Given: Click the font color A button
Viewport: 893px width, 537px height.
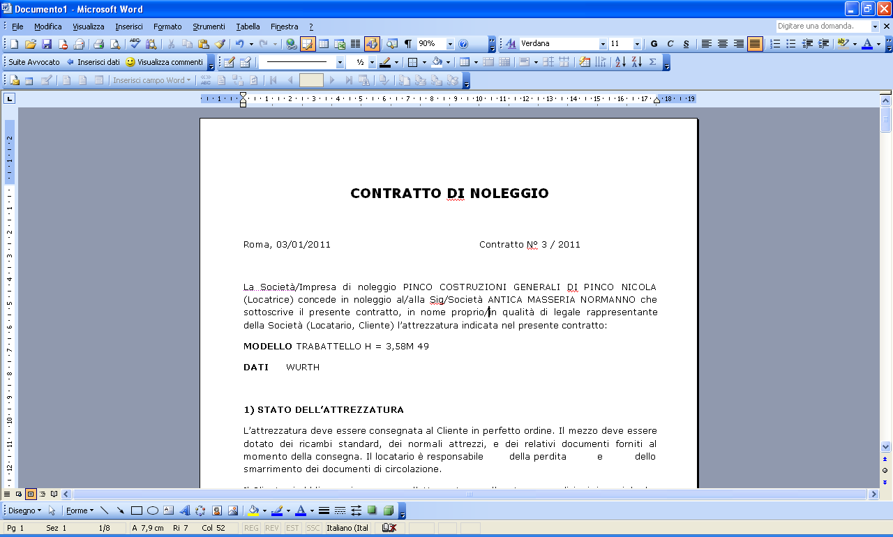Looking at the screenshot, I should click(x=867, y=44).
